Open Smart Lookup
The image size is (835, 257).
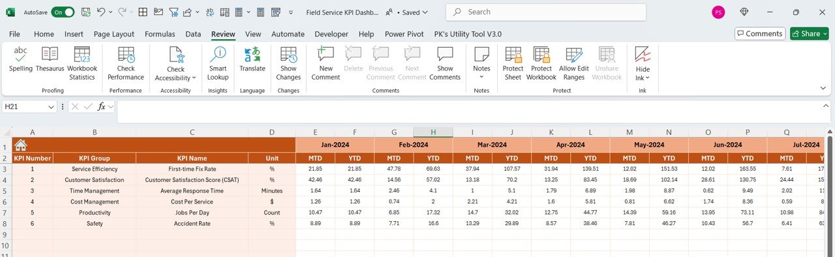[x=218, y=63]
